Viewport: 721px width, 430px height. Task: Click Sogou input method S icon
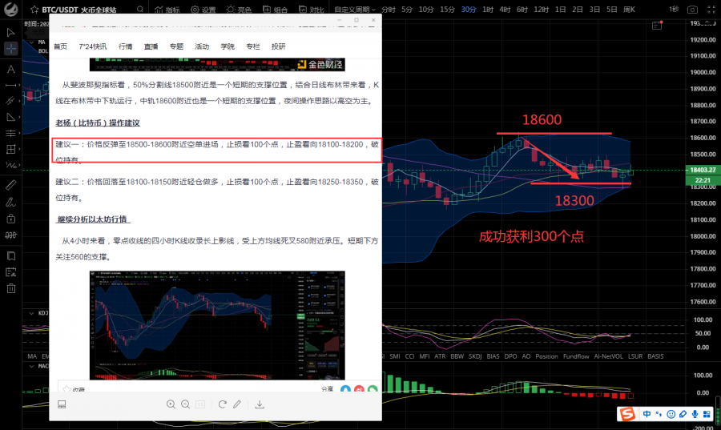tap(627, 414)
